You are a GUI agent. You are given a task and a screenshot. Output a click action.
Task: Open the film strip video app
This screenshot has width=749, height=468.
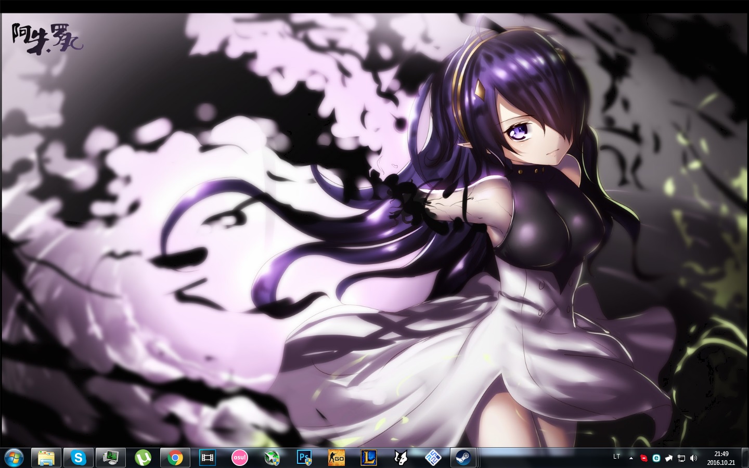pos(208,458)
